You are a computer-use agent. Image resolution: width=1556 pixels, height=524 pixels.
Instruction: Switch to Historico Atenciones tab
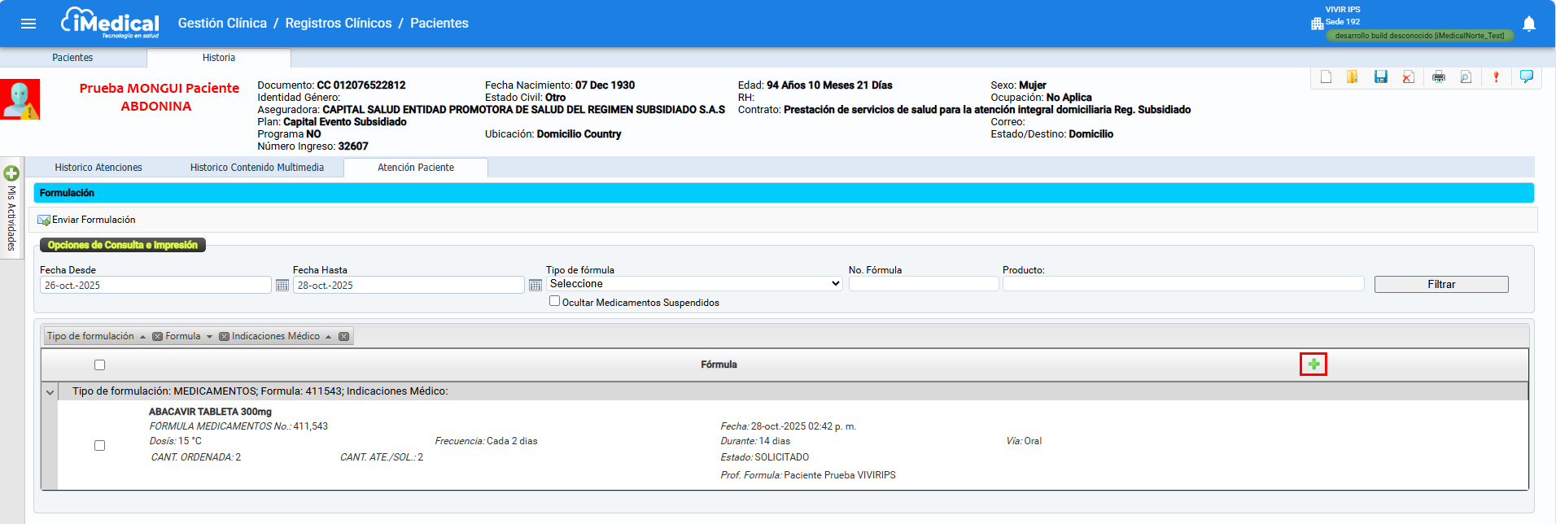[98, 168]
